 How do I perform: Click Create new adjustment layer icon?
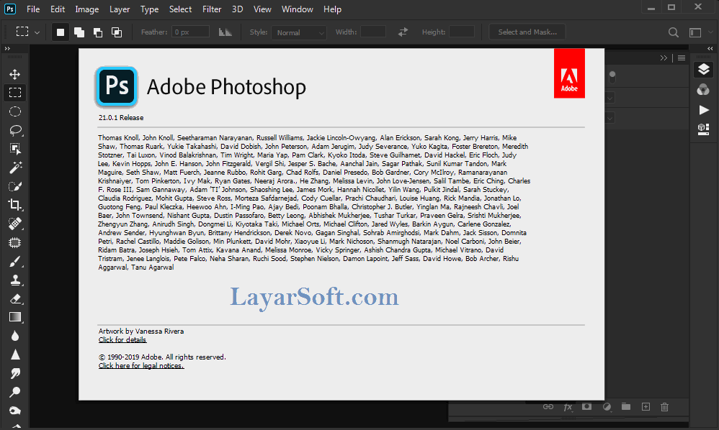[607, 407]
